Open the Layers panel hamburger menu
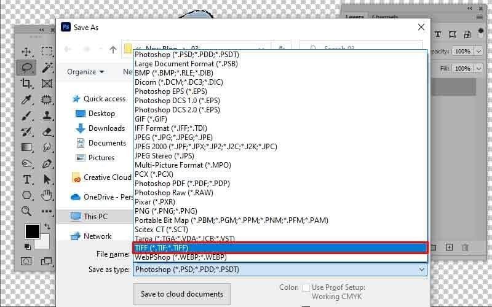Image resolution: width=492 pixels, height=307 pixels. (x=480, y=17)
